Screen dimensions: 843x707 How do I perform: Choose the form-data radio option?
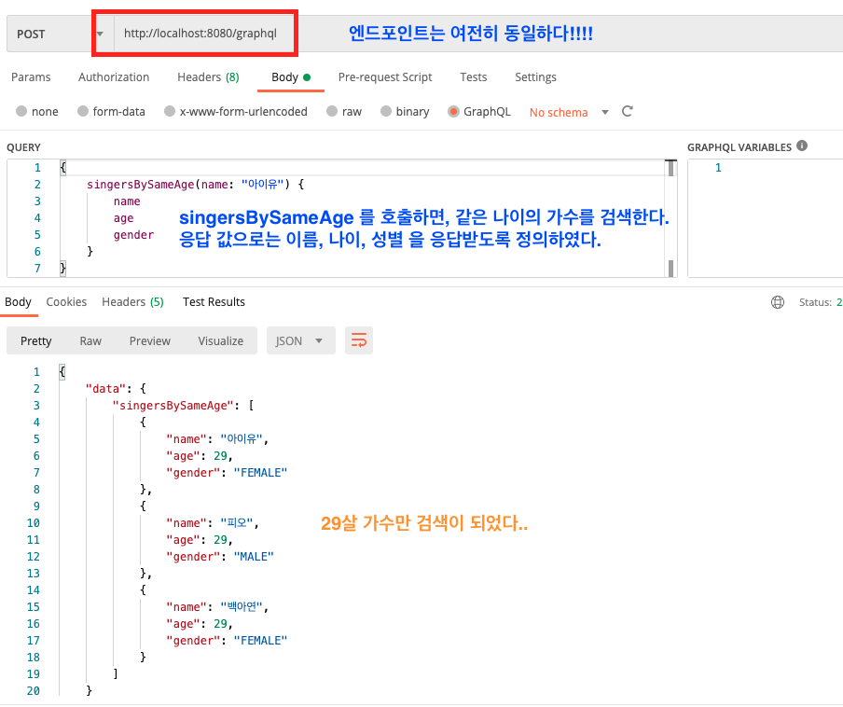(x=111, y=111)
